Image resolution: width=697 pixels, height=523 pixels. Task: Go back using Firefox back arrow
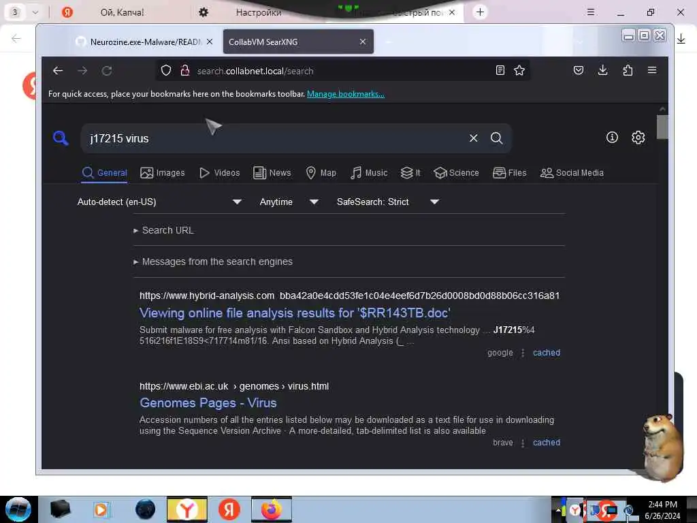(x=58, y=71)
